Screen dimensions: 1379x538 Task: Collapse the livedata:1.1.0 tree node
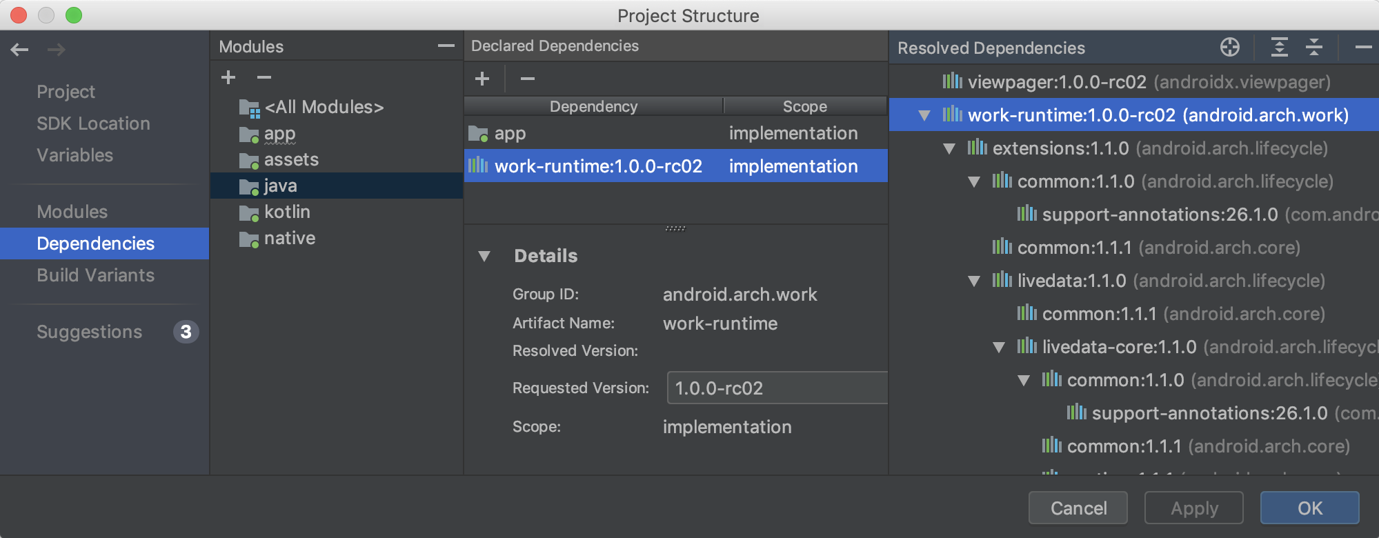[974, 281]
